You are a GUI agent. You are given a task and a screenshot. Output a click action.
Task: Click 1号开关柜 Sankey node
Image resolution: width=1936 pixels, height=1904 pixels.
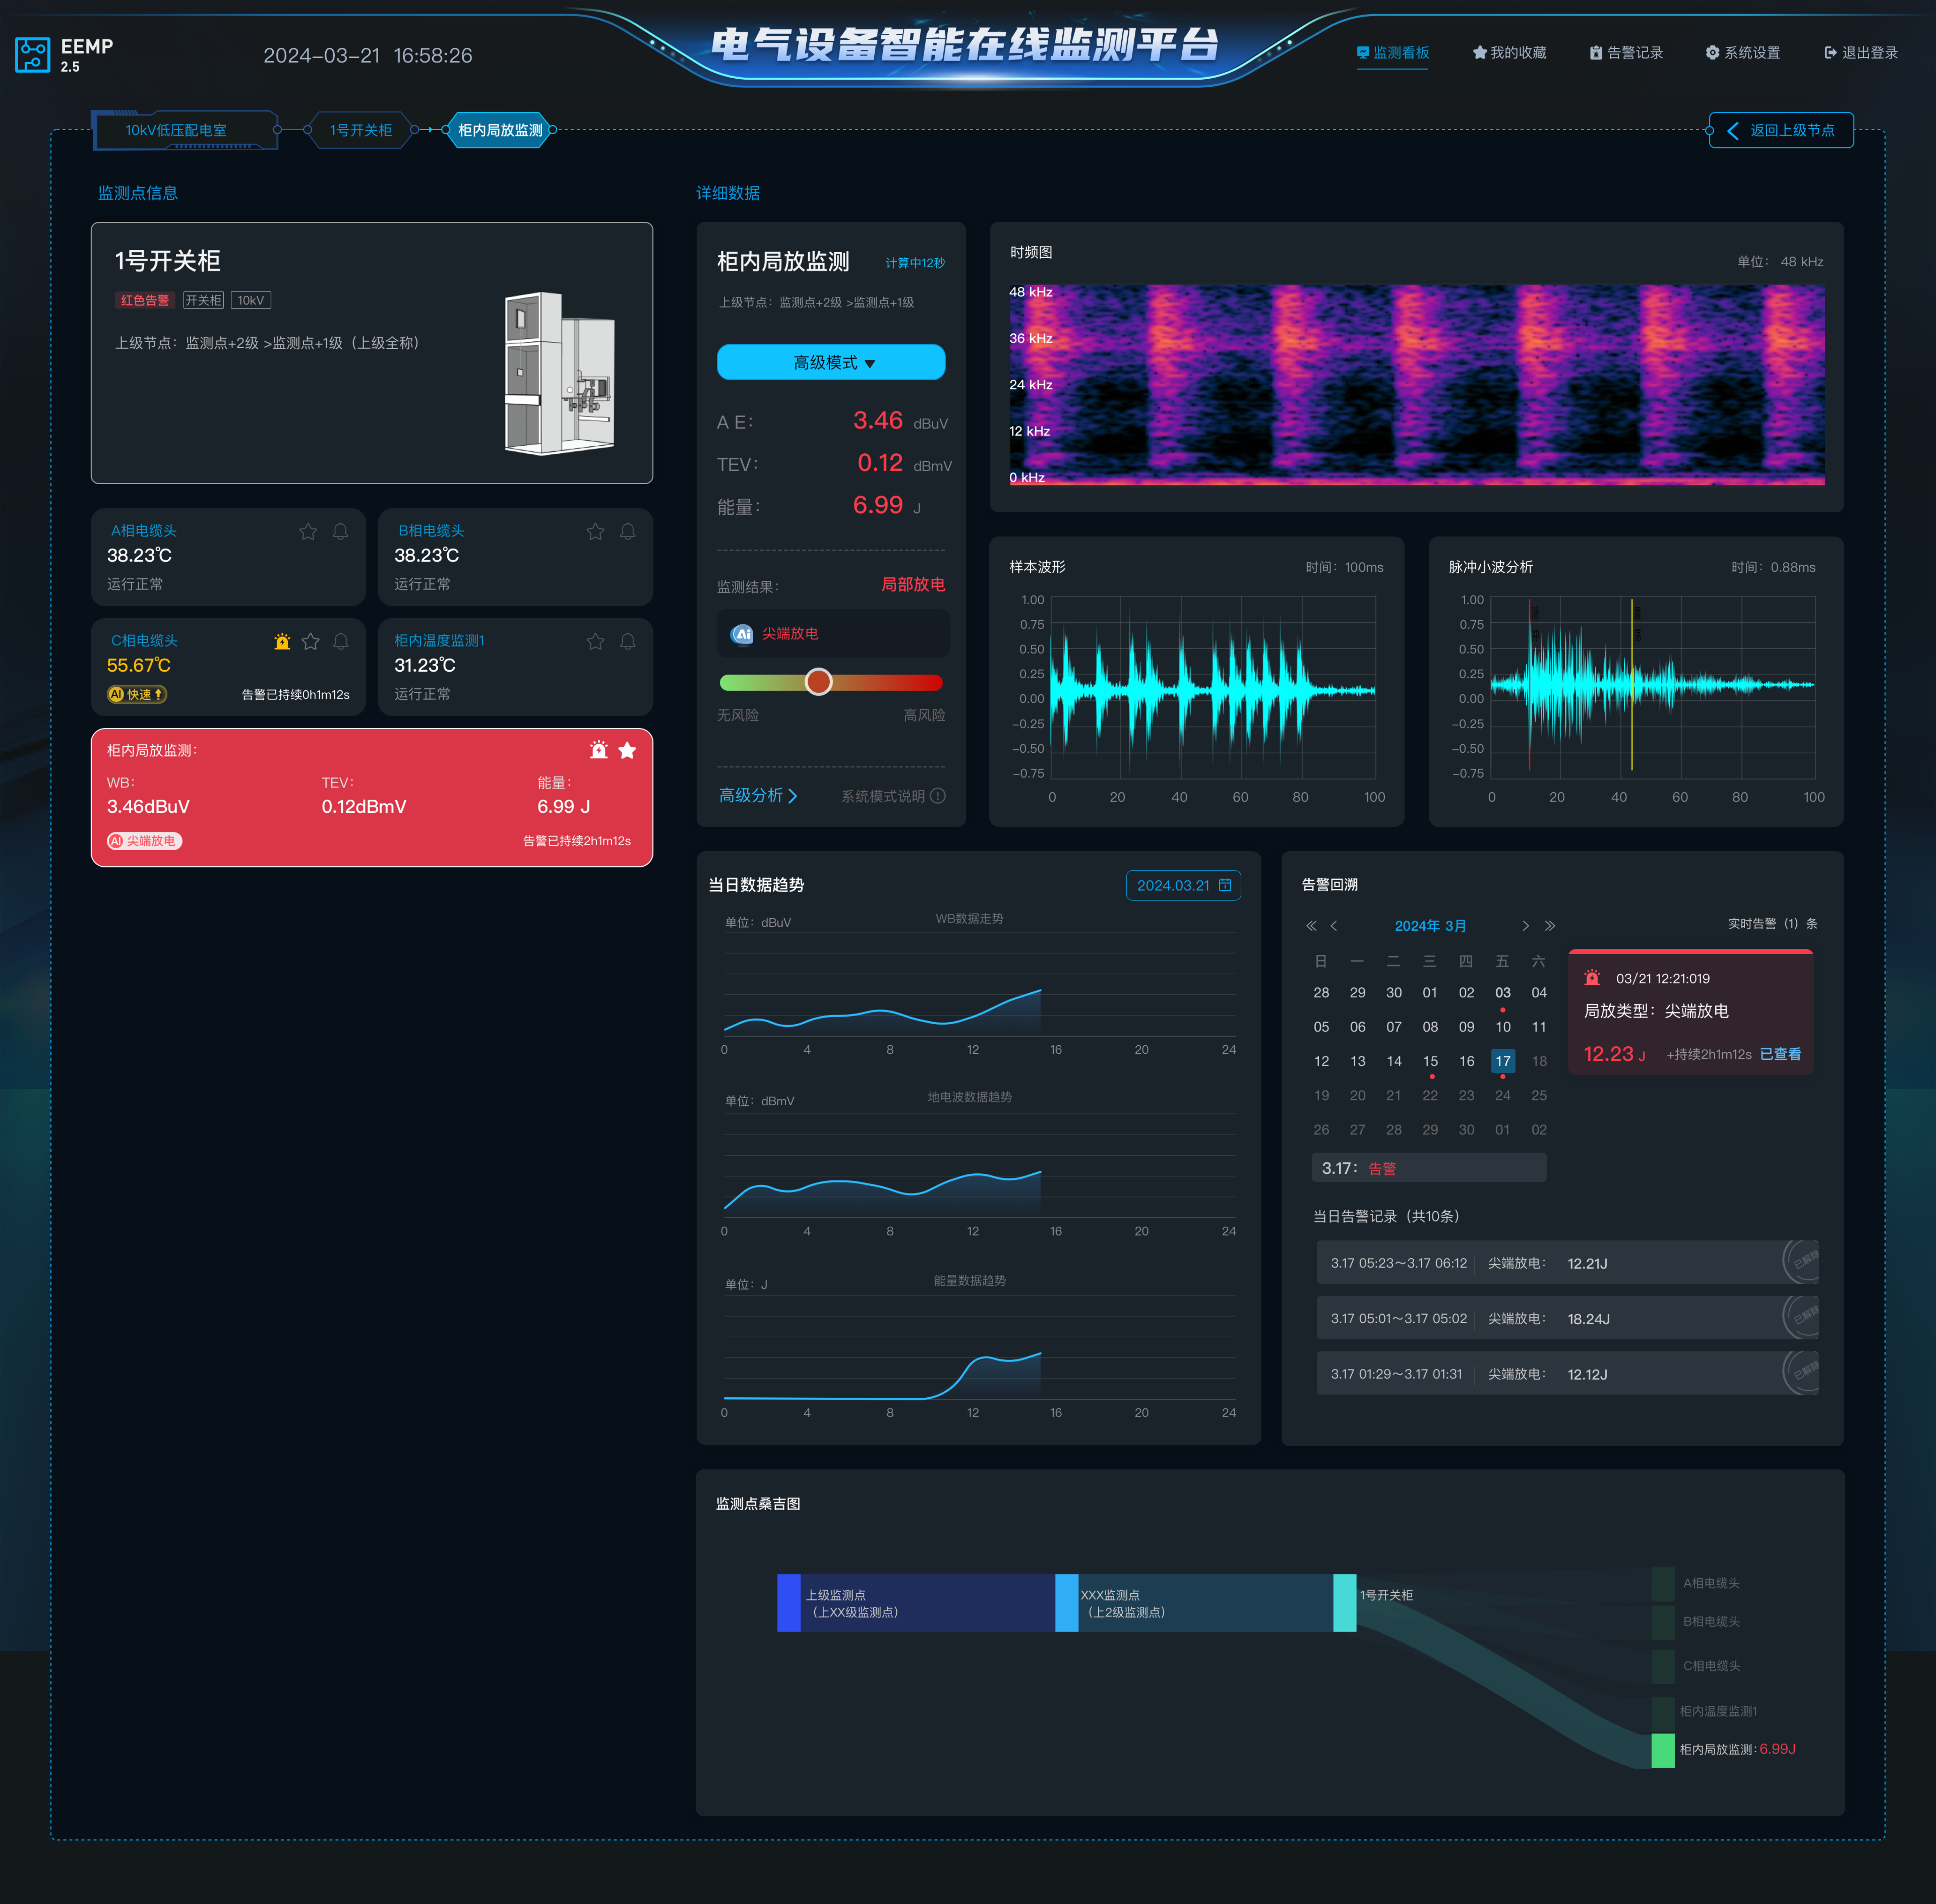coord(1345,1603)
